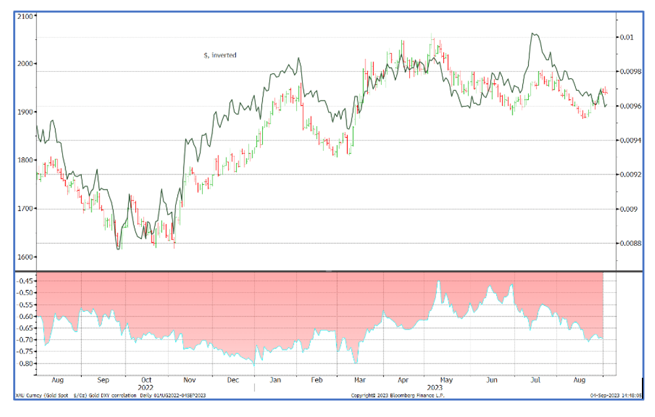Click the 1600 label on the left axis
The width and height of the screenshot is (655, 417).
[25, 257]
